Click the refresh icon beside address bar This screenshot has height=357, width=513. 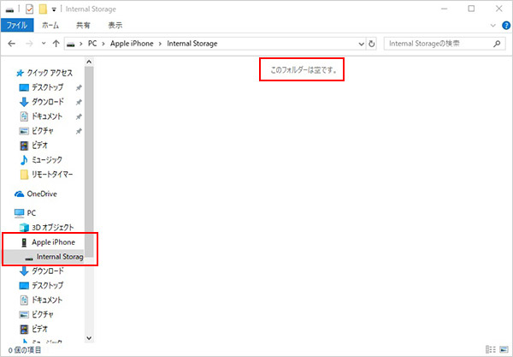[372, 43]
